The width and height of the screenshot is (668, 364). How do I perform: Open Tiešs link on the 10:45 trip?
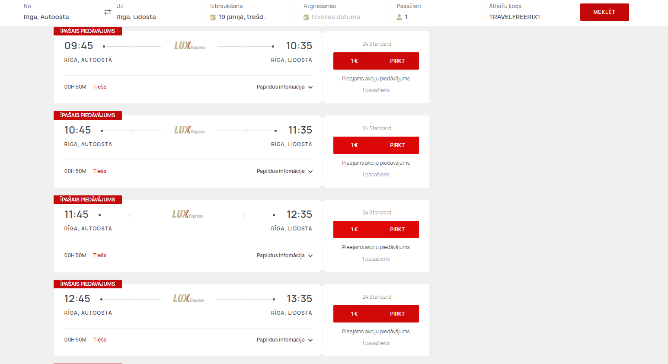coord(100,171)
